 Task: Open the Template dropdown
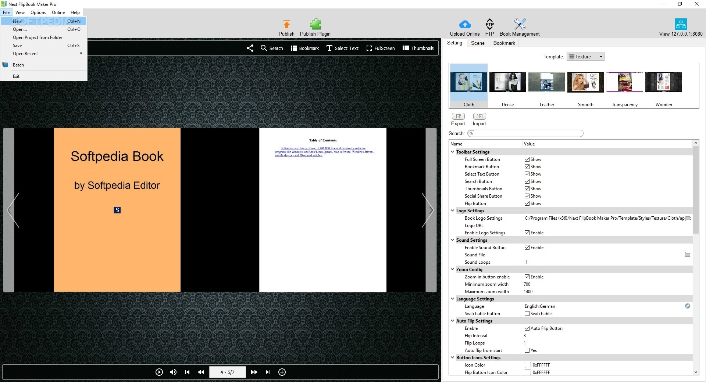tap(585, 57)
